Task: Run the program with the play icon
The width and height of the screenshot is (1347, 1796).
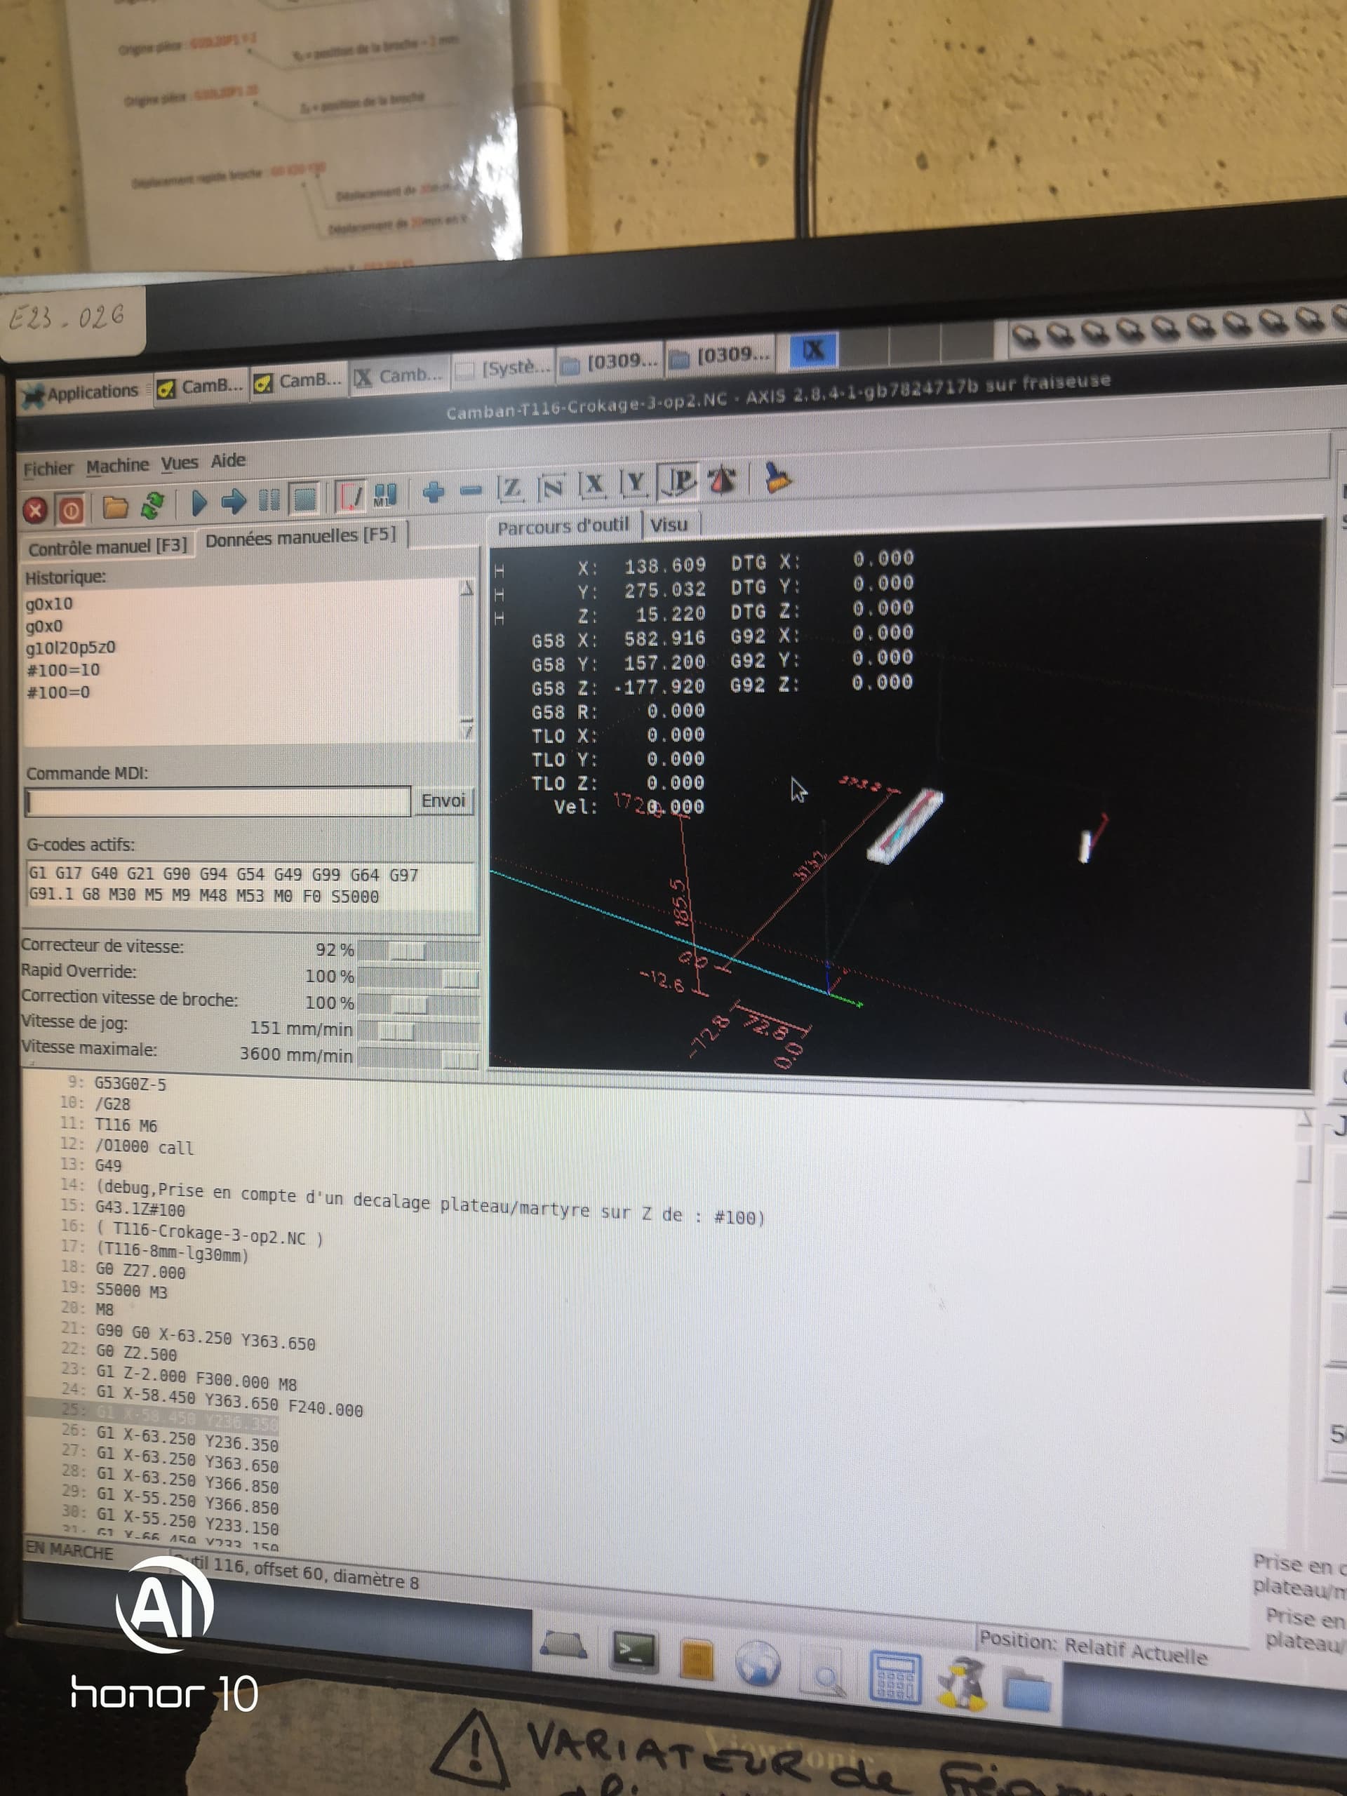Action: [x=198, y=502]
